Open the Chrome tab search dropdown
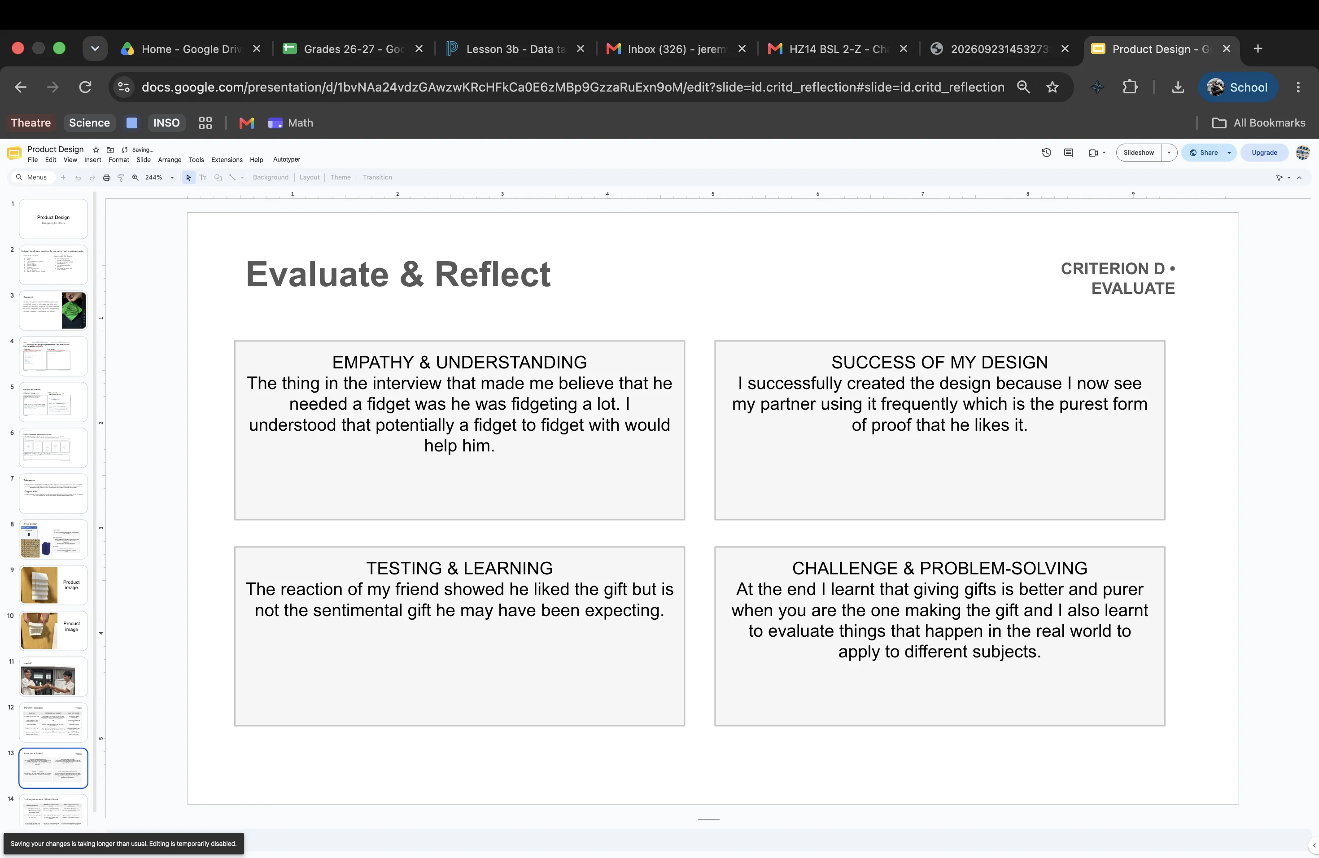Image resolution: width=1319 pixels, height=858 pixels. 95,49
